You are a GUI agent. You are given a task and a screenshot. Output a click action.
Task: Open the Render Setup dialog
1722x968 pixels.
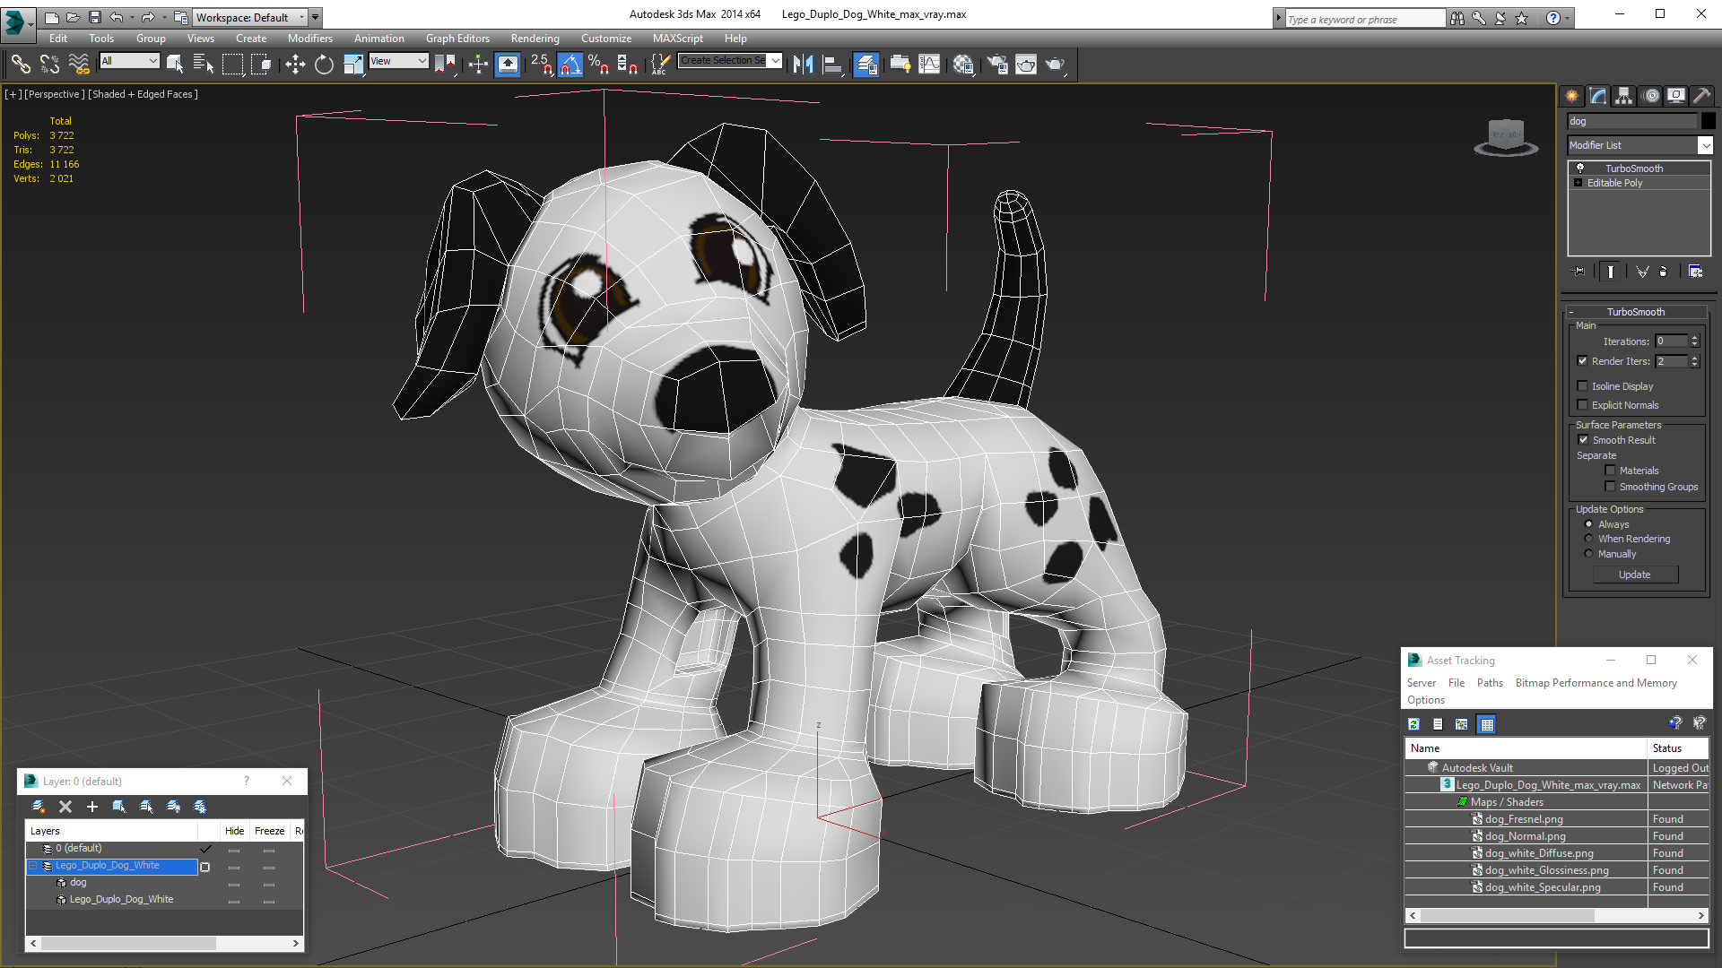click(997, 65)
